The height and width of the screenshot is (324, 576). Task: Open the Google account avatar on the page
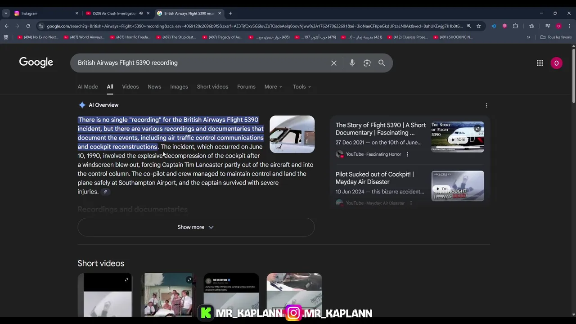[556, 63]
